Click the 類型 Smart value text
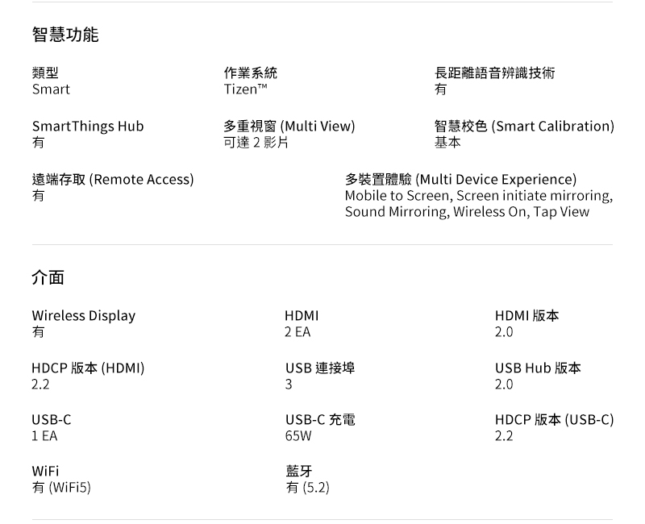The image size is (645, 524). tap(51, 89)
